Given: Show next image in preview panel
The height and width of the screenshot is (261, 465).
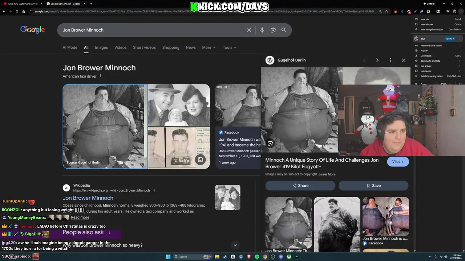Looking at the screenshot, I should click(x=377, y=60).
